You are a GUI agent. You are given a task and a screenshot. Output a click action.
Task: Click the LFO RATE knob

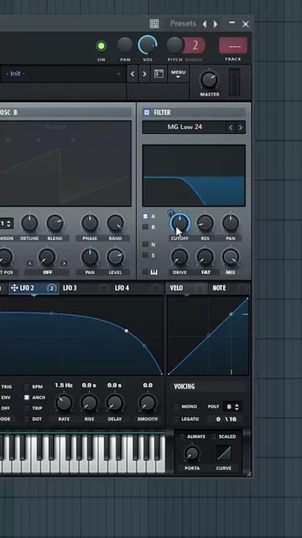pos(64,403)
